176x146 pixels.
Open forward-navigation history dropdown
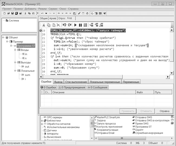coord(70,14)
